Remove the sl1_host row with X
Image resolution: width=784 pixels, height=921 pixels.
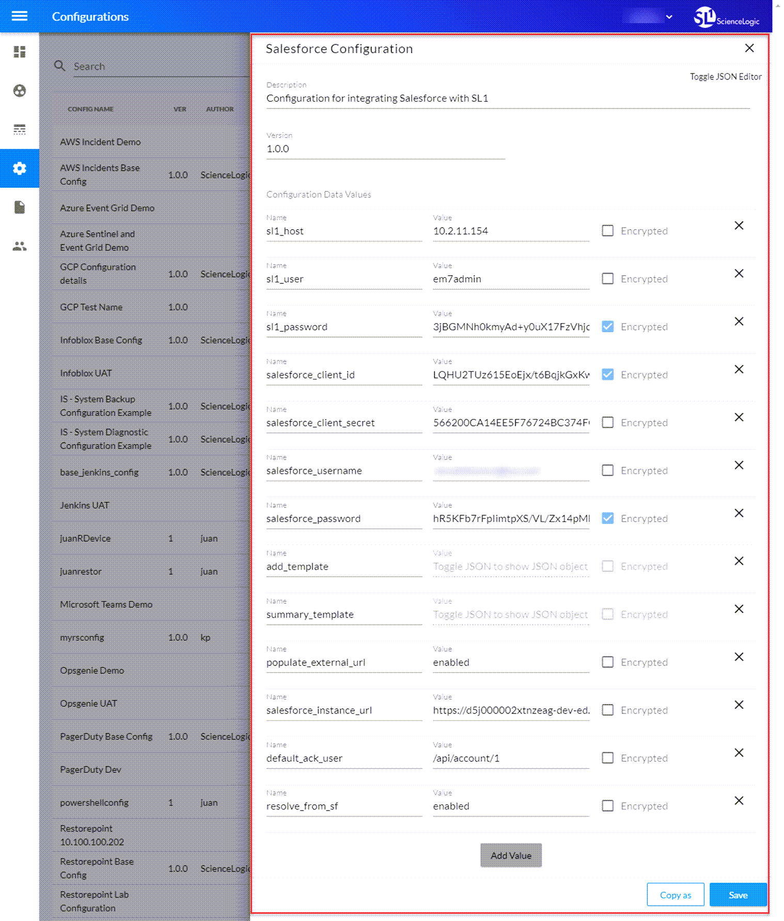pos(739,226)
